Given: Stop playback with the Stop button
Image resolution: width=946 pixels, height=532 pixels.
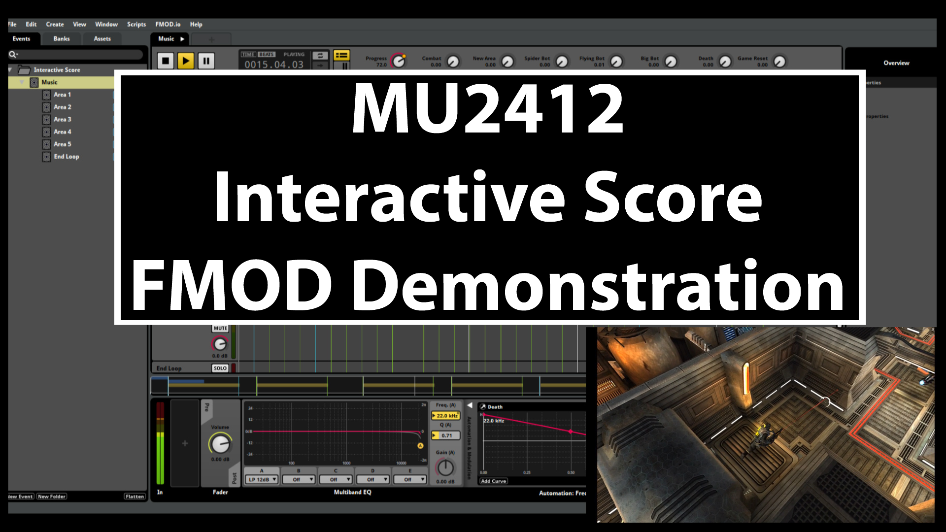Looking at the screenshot, I should point(166,61).
